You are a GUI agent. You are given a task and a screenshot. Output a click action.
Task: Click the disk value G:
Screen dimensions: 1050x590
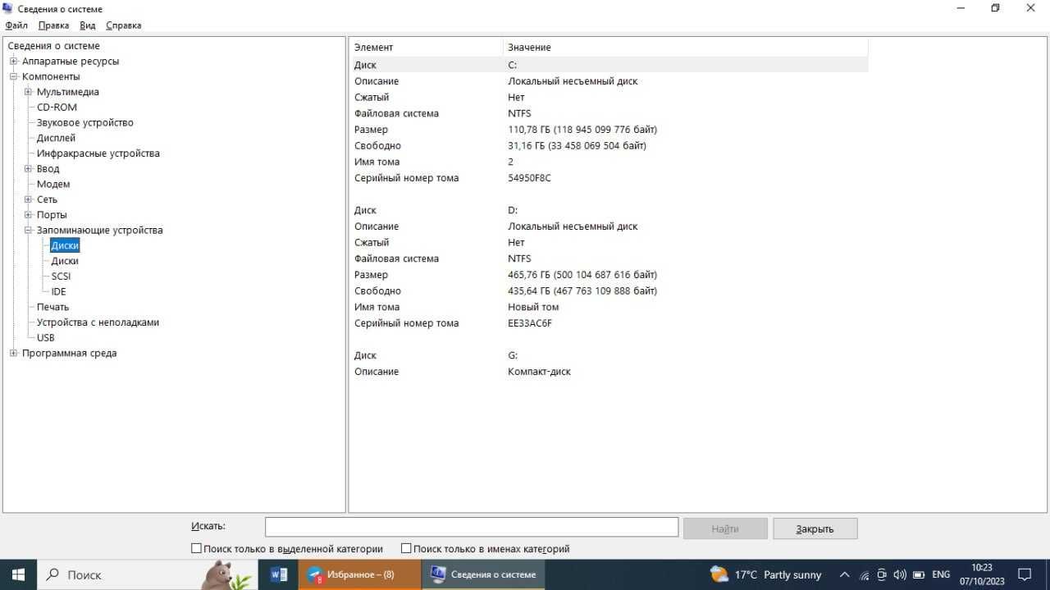point(513,355)
